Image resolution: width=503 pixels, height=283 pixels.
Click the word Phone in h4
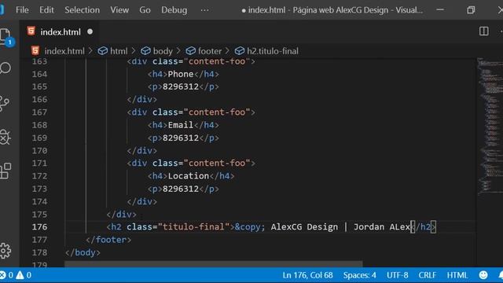[x=181, y=74]
